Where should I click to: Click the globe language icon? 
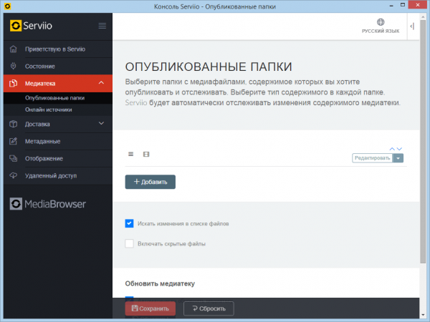[381, 22]
